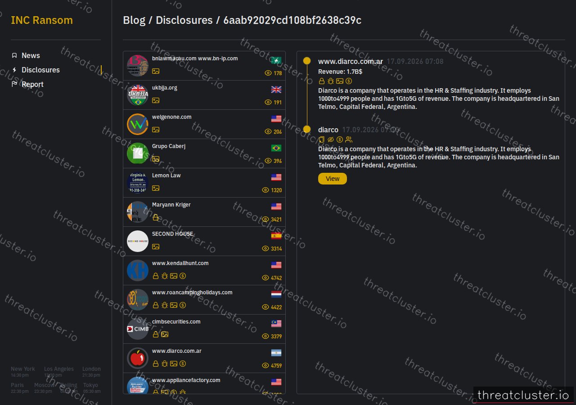Click the dollar icon under www.kendallhunt.com

pos(183,276)
